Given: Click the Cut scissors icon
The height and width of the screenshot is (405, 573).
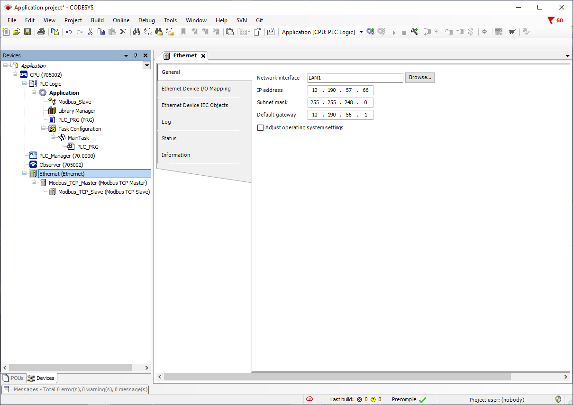Looking at the screenshot, I should 90,32.
